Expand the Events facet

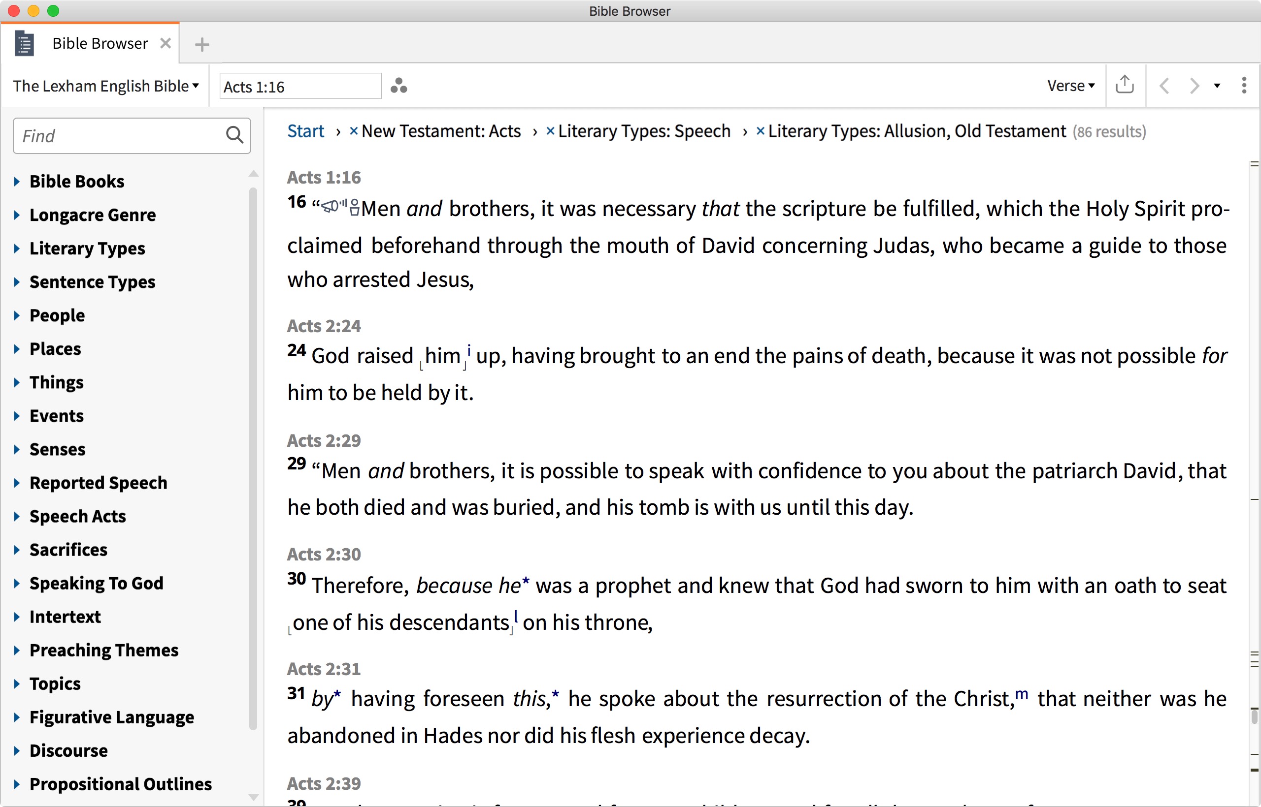[x=16, y=416]
